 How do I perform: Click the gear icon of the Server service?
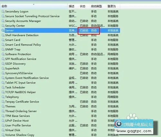pyautogui.click(x=3, y=30)
